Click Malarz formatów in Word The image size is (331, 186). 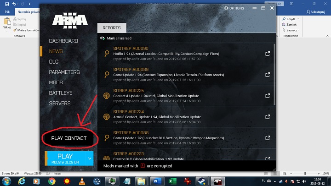pos(26,30)
